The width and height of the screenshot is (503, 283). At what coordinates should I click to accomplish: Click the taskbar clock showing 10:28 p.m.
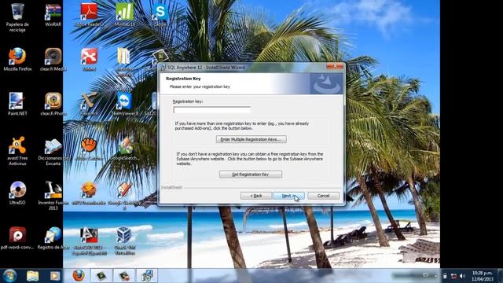point(482,276)
